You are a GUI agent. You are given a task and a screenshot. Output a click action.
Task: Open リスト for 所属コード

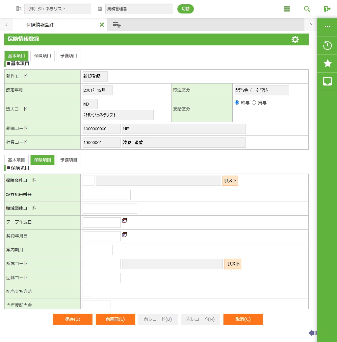(232, 264)
